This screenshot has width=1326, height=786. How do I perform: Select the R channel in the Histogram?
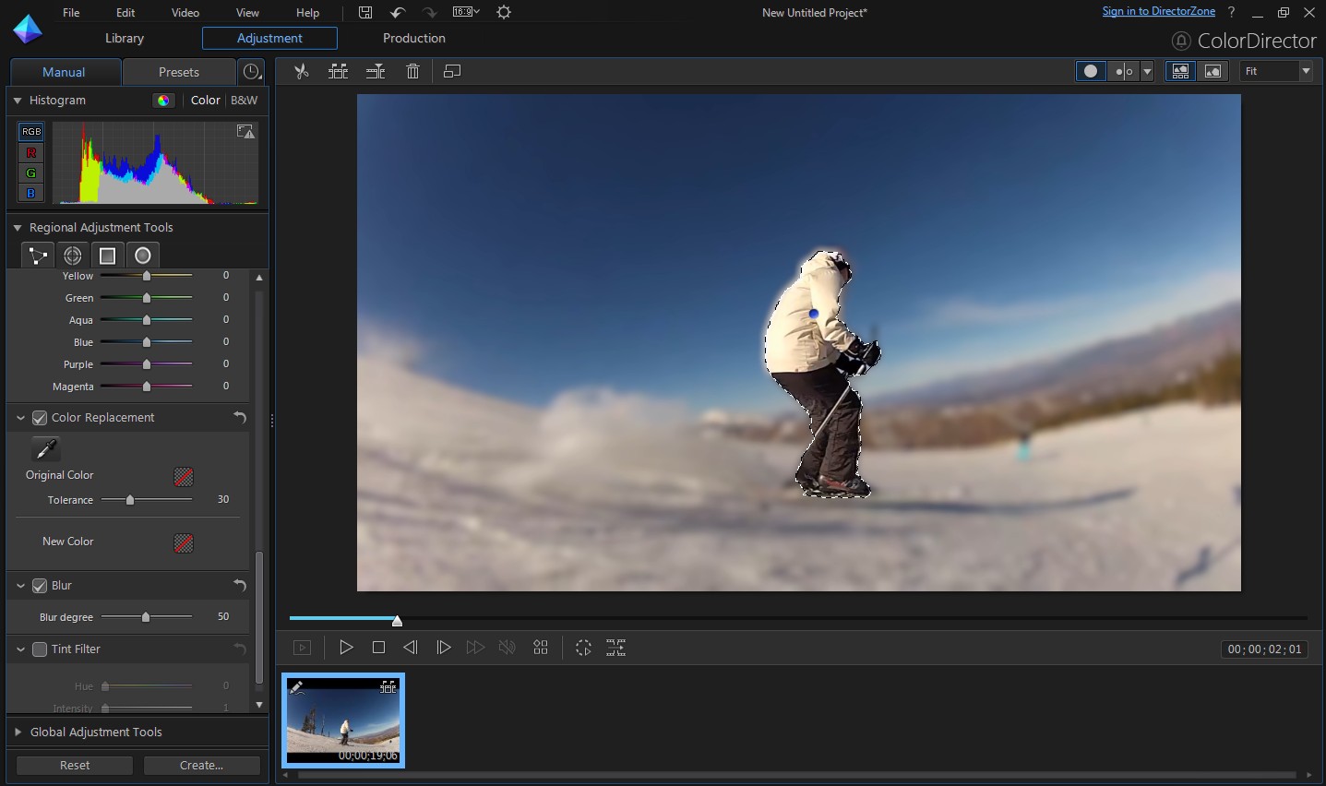click(x=30, y=152)
